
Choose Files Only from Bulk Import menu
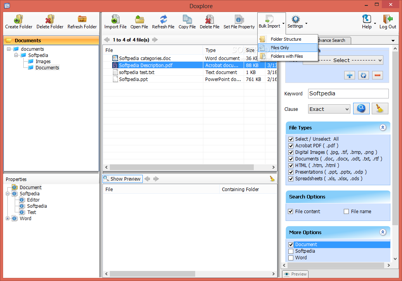click(288, 48)
